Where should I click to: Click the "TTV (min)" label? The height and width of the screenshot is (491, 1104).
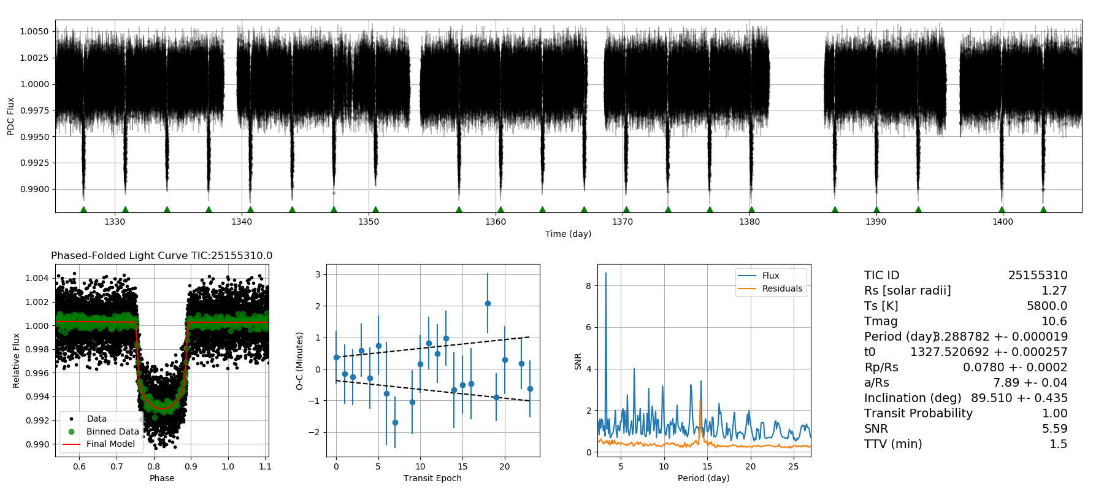tap(893, 444)
